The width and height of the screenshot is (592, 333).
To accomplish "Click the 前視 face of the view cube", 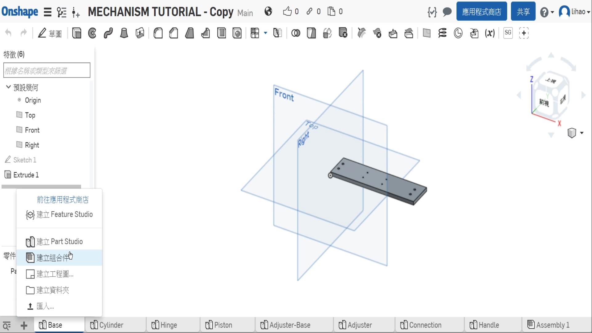I will (544, 103).
